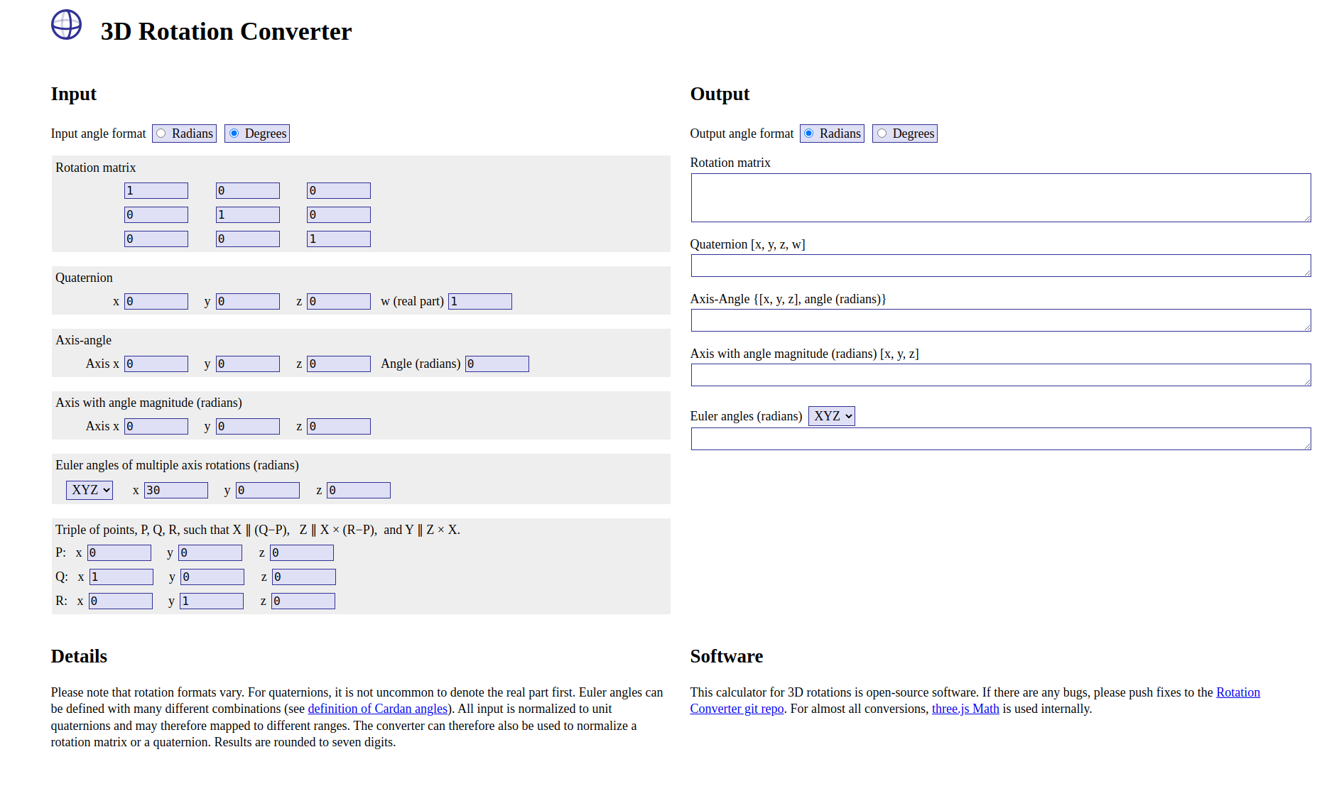Click Axis with angle magnitude x field
The width and height of the screenshot is (1339, 796).
[x=156, y=427]
